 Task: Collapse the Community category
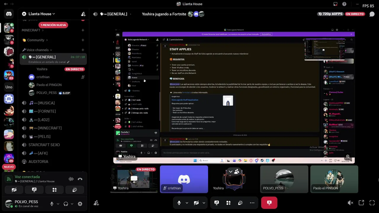(35, 40)
